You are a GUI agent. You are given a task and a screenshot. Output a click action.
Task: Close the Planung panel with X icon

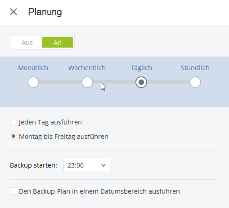pos(13,12)
